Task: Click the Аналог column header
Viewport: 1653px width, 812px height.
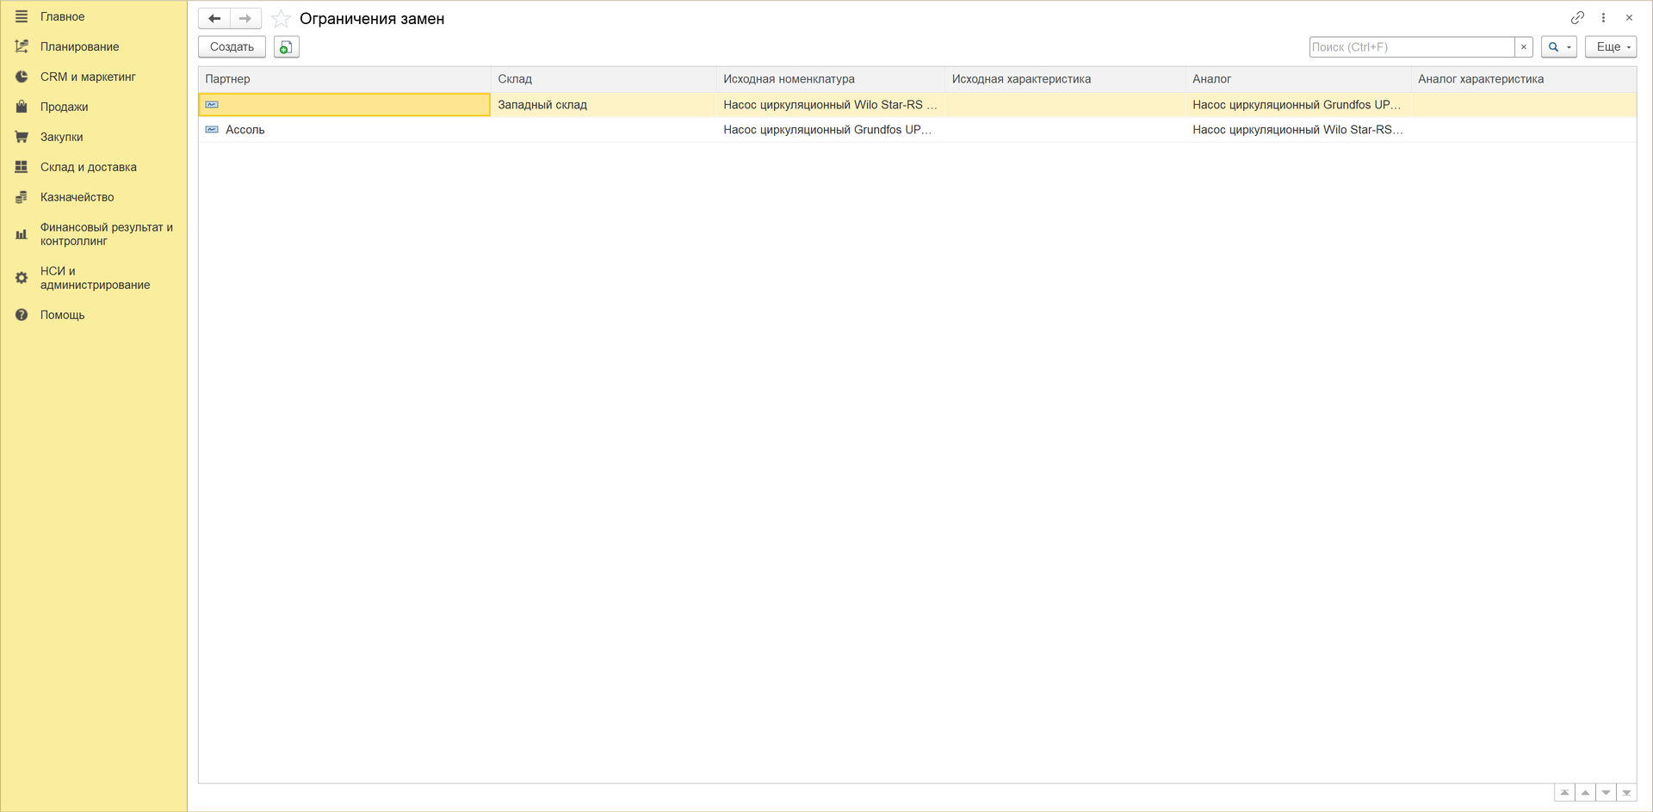Action: 1298,79
